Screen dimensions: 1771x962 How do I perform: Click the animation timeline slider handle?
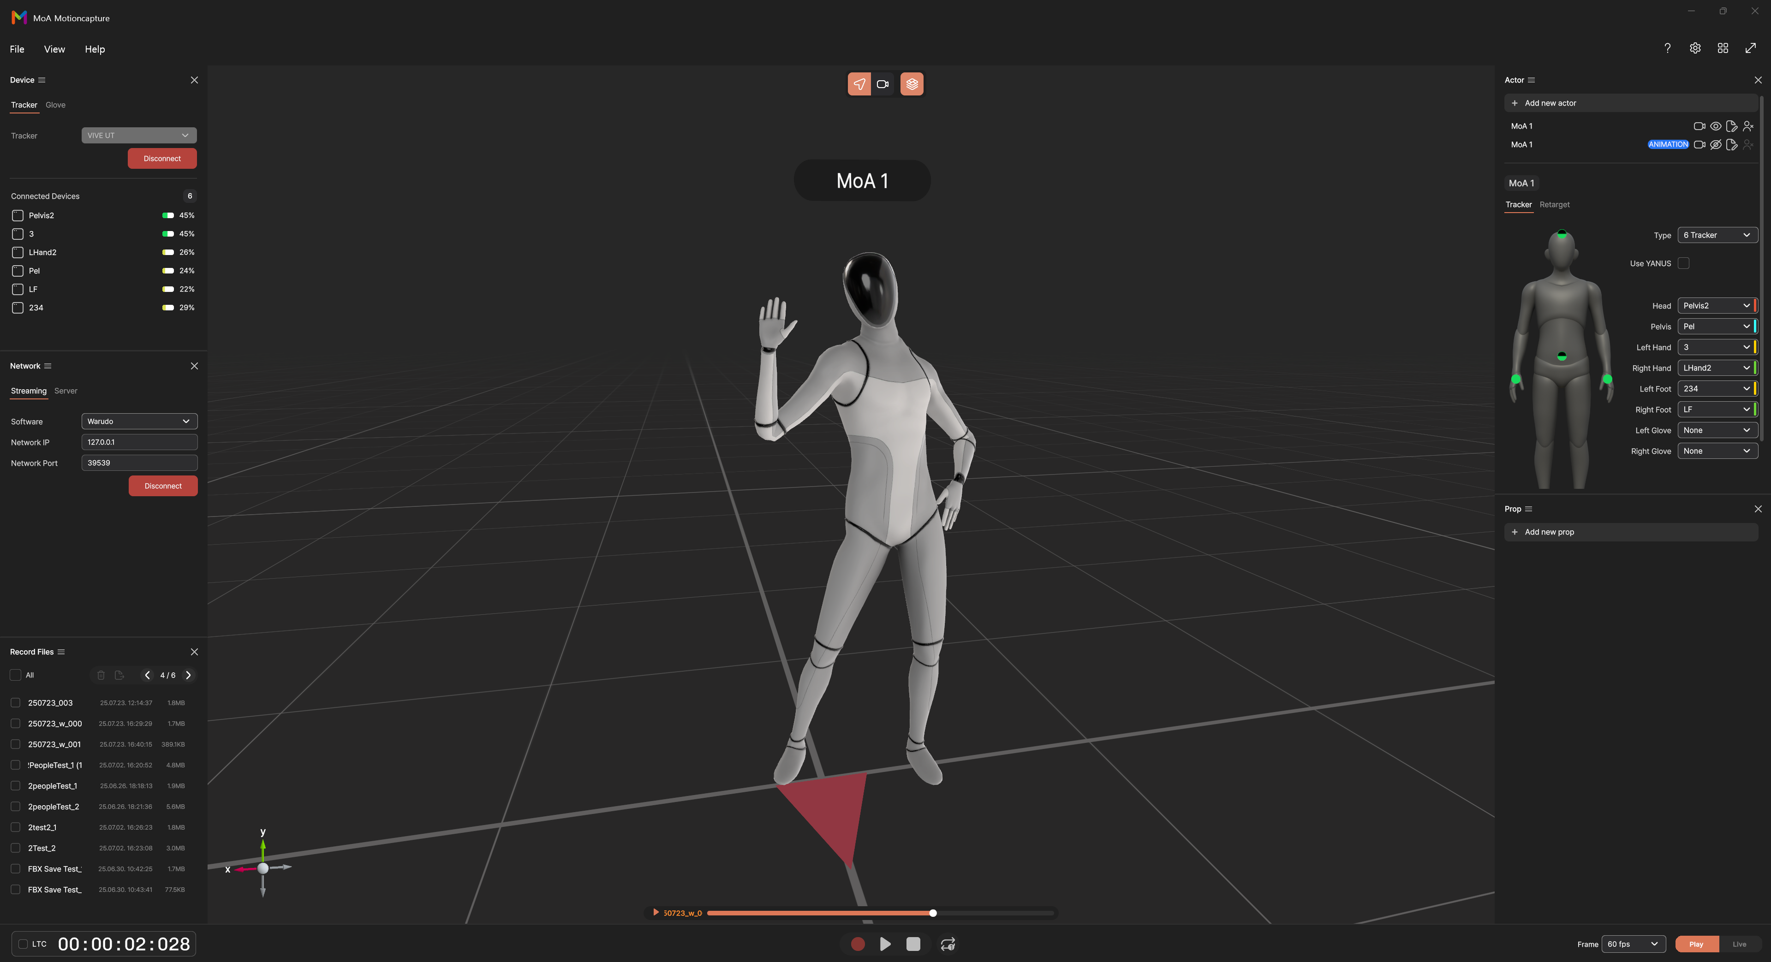tap(933, 913)
